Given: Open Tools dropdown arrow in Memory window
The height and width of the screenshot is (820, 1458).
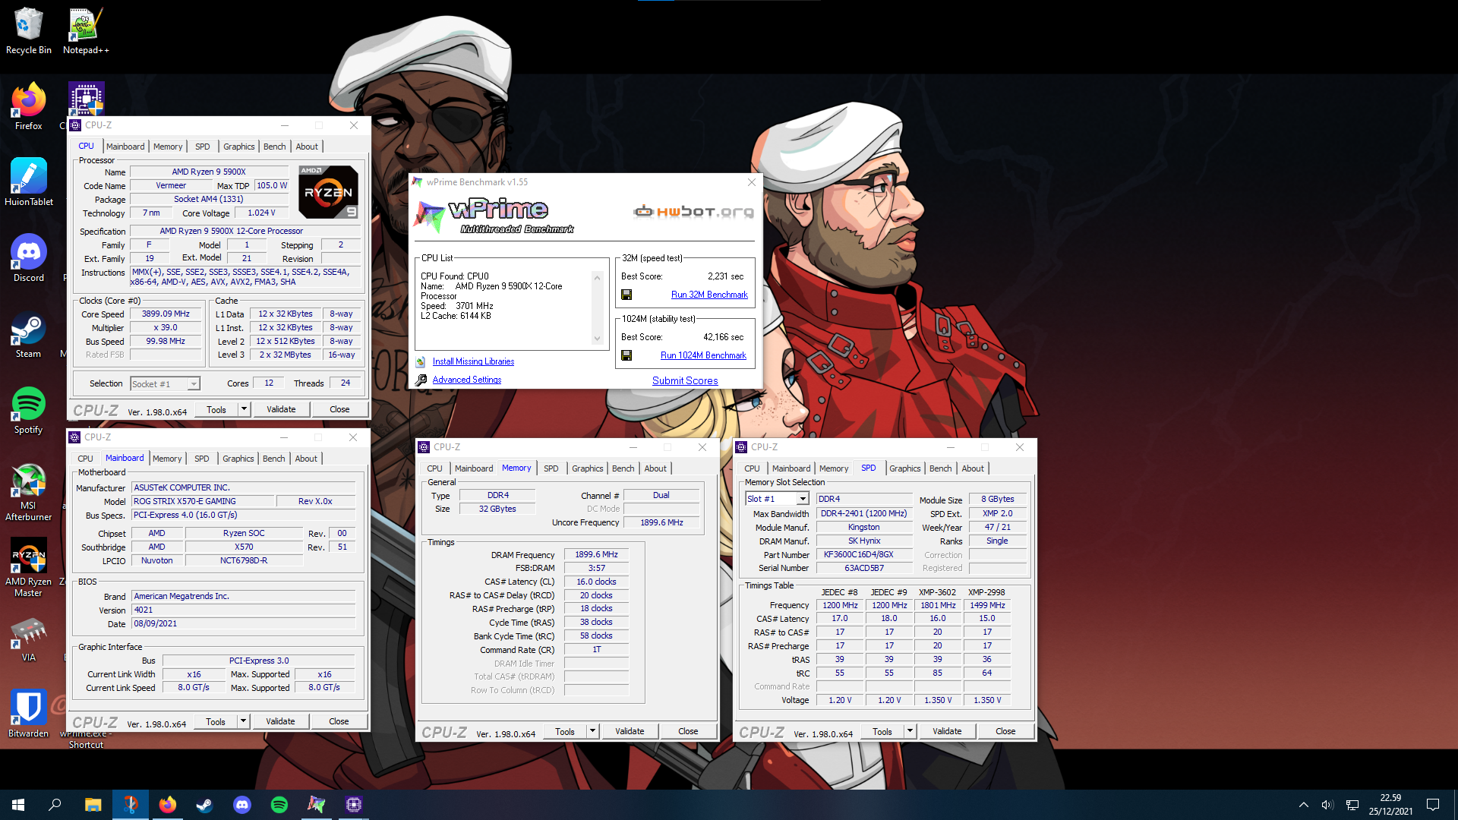Looking at the screenshot, I should point(592,731).
